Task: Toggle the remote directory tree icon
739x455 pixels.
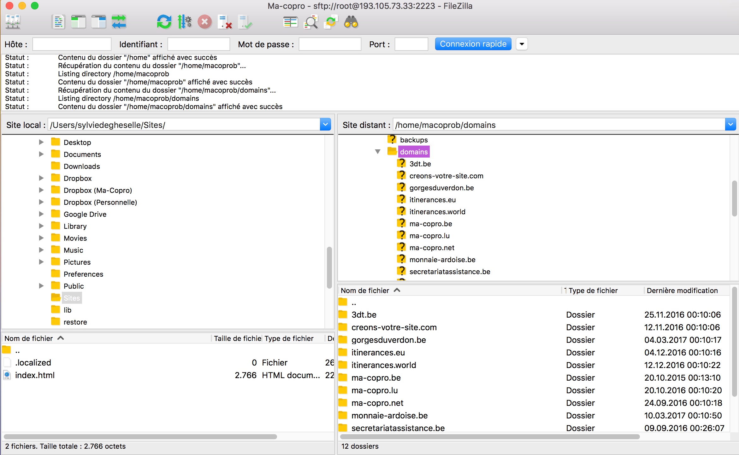Action: [x=98, y=22]
